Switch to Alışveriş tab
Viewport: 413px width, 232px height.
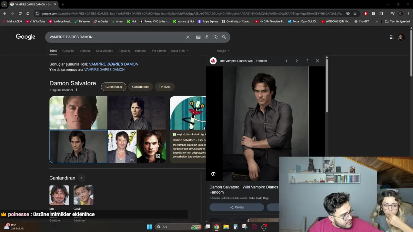124,51
